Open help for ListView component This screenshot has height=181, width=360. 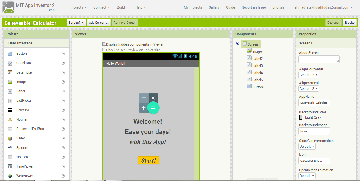click(63, 110)
